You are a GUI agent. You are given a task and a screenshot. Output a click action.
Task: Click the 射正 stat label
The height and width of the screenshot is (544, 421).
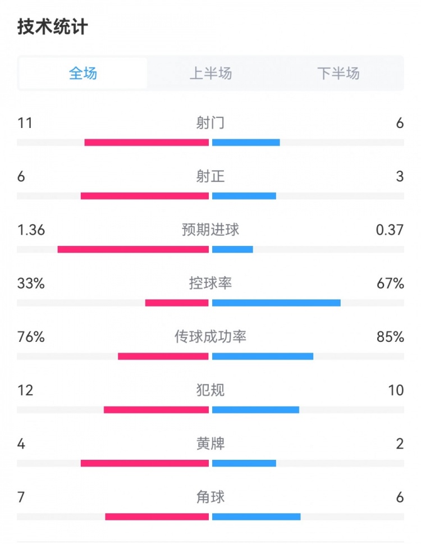tap(210, 176)
